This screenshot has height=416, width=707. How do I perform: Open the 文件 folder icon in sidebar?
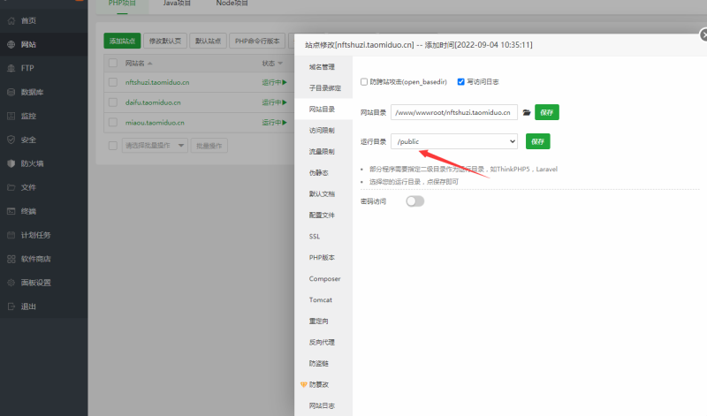pos(11,187)
